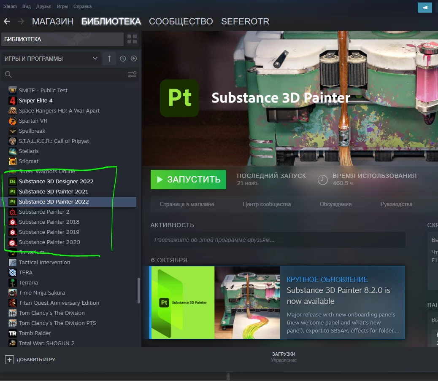Image resolution: width=438 pixels, height=381 pixels.
Task: Open Обсуждения link
Action: 335,204
